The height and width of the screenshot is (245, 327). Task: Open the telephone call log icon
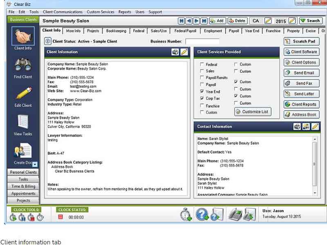235,215
